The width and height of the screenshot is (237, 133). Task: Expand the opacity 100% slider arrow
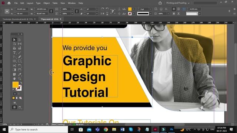click(x=168, y=14)
